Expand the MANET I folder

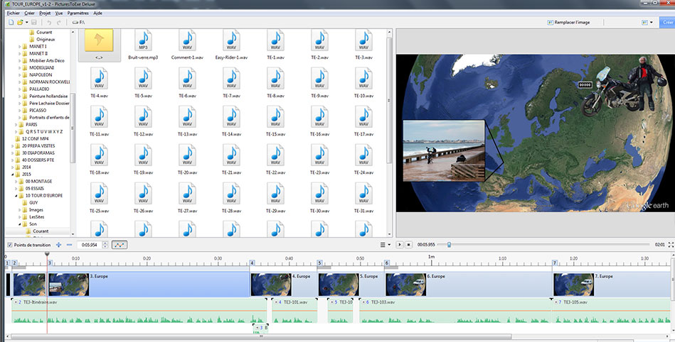coord(20,46)
